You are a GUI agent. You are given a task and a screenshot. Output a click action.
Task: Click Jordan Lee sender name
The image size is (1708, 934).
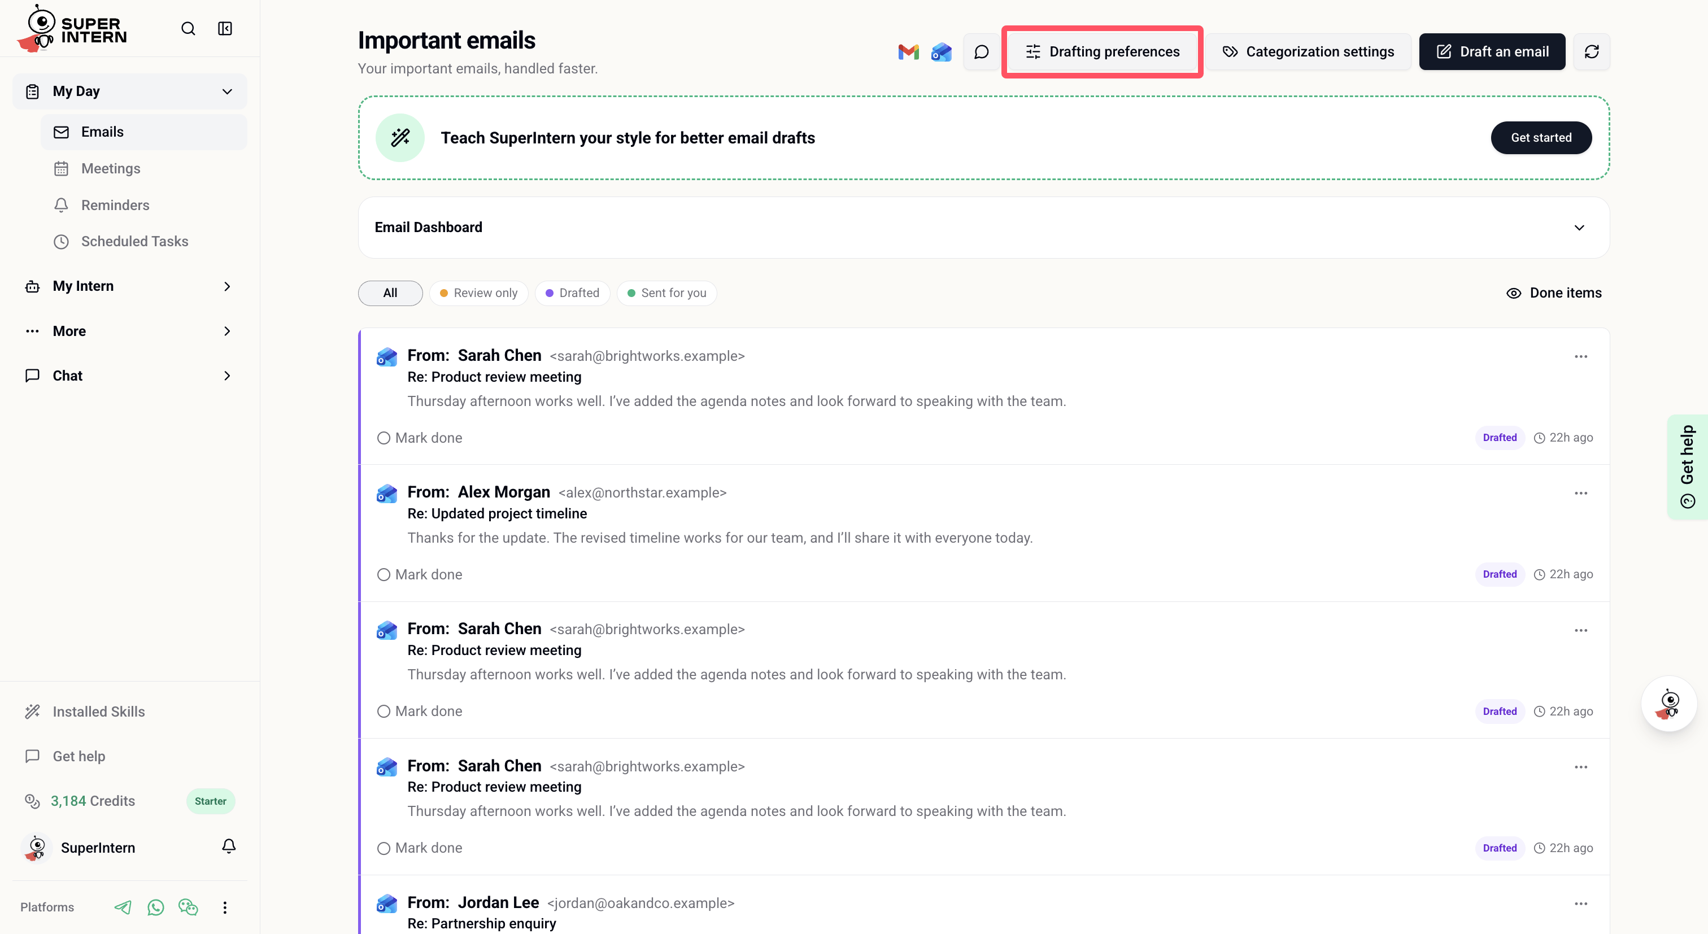(x=498, y=903)
